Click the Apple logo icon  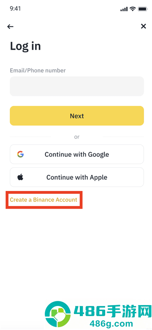click(20, 177)
